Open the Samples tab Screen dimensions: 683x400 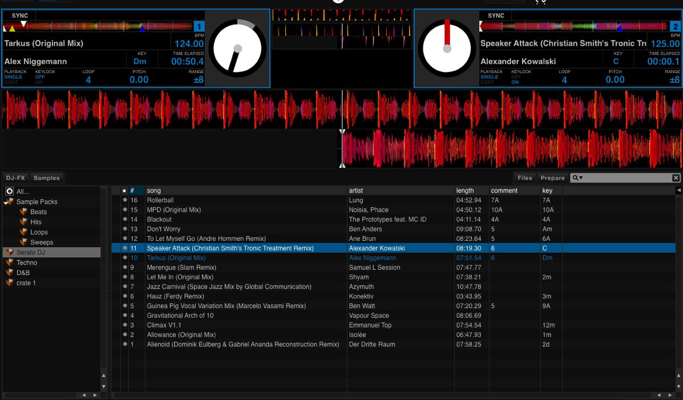[x=46, y=178]
